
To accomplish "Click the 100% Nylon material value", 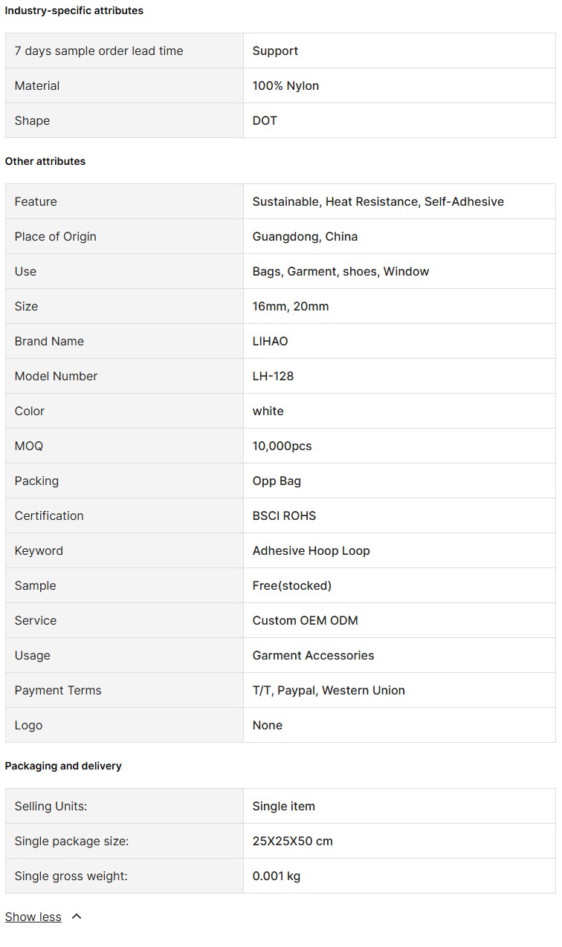I will click(285, 85).
